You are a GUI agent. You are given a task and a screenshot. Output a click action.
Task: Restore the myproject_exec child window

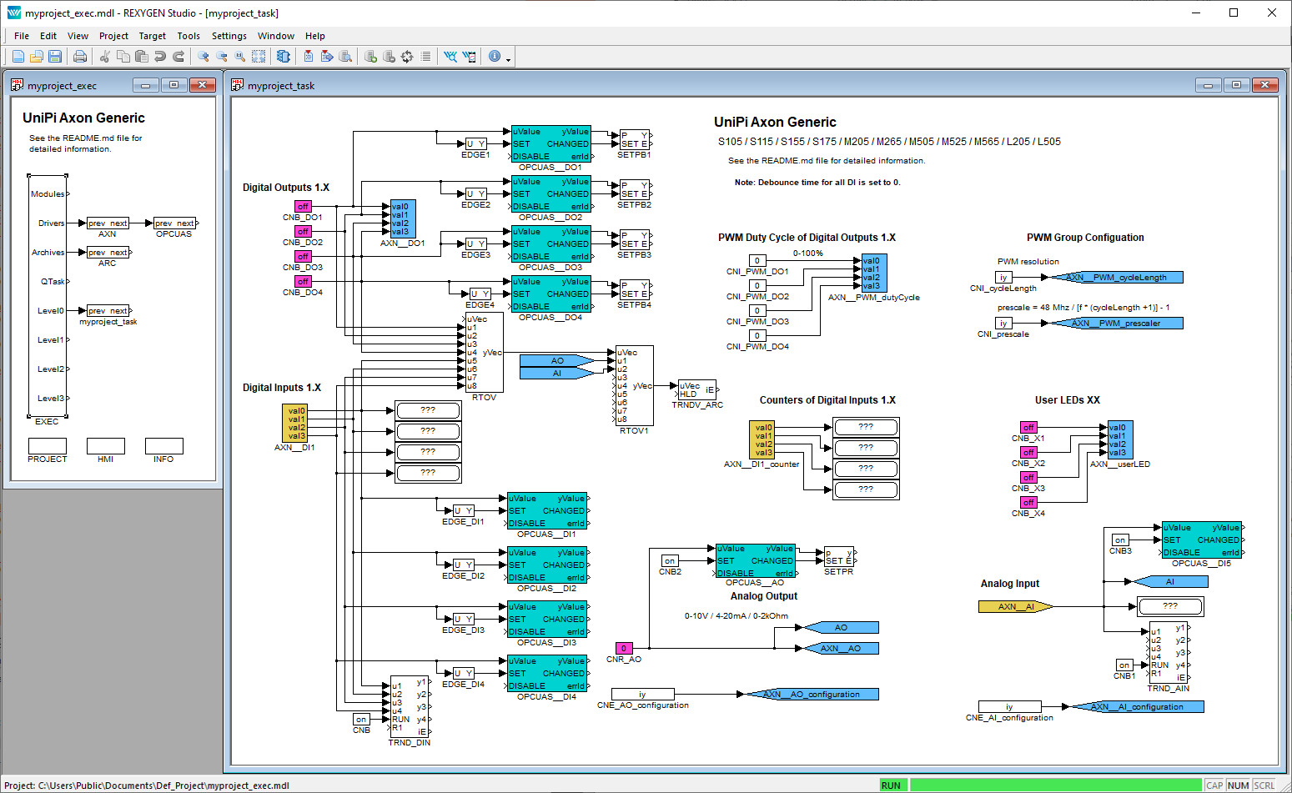pos(173,85)
